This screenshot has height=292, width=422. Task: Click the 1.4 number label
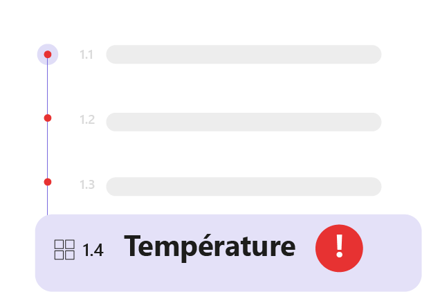pos(93,250)
